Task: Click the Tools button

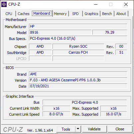Action: pos(66,129)
